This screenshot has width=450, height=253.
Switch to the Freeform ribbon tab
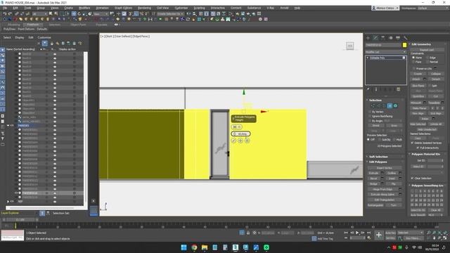[x=33, y=25]
